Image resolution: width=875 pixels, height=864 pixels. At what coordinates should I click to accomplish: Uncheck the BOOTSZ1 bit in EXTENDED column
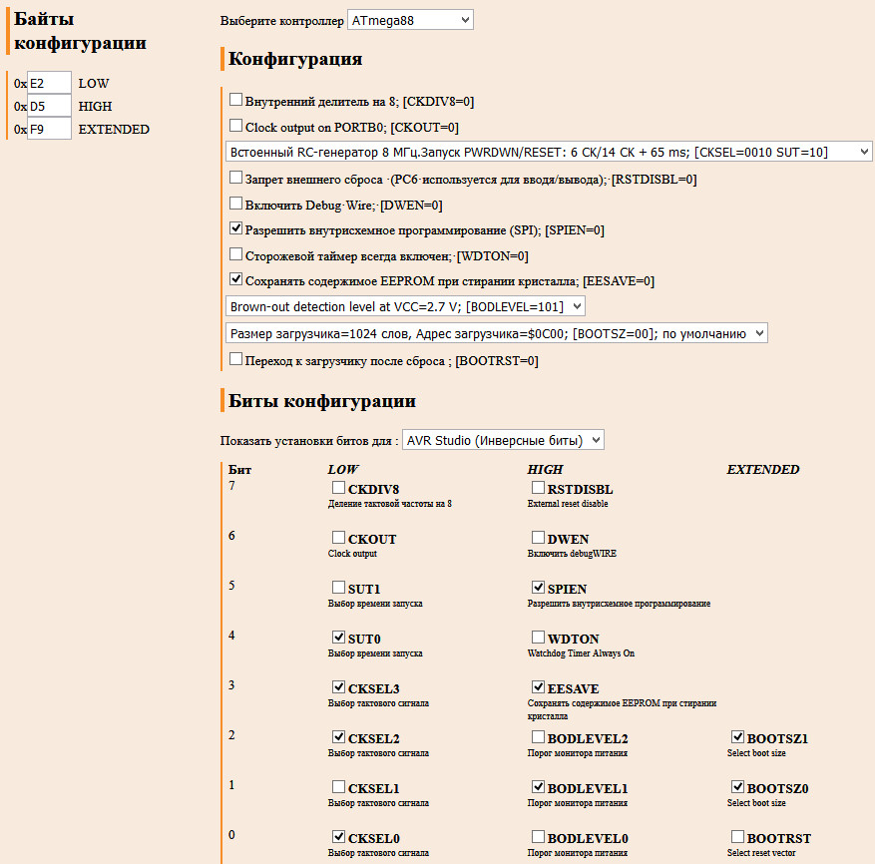coord(737,737)
